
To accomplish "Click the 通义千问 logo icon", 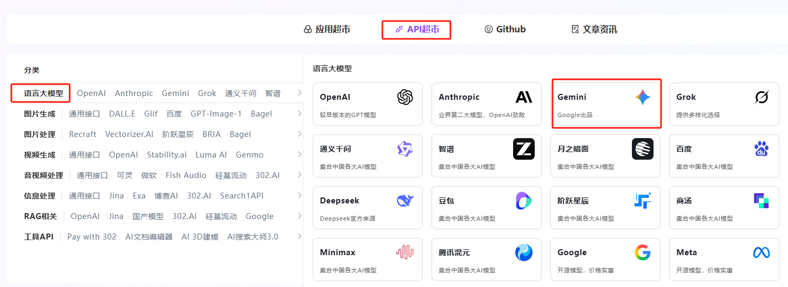I will [405, 149].
